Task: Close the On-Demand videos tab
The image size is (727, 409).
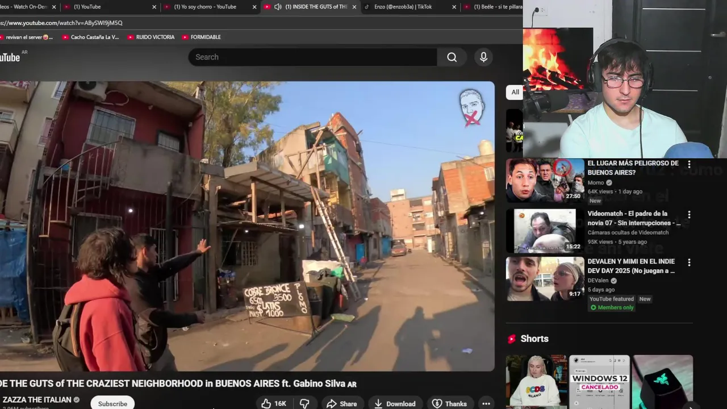Action: 54,7
